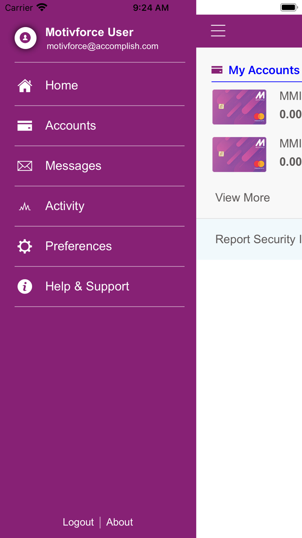Click the motivforce@accomplish.com email
Screen dimensions: 302x538
[x=102, y=46]
